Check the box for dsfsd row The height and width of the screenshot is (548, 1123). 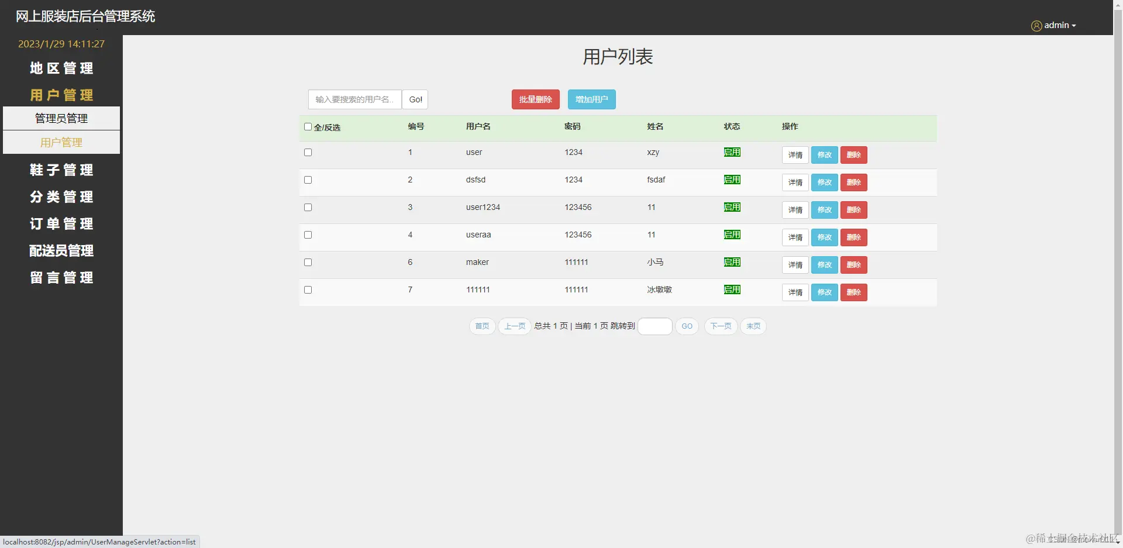click(x=308, y=180)
